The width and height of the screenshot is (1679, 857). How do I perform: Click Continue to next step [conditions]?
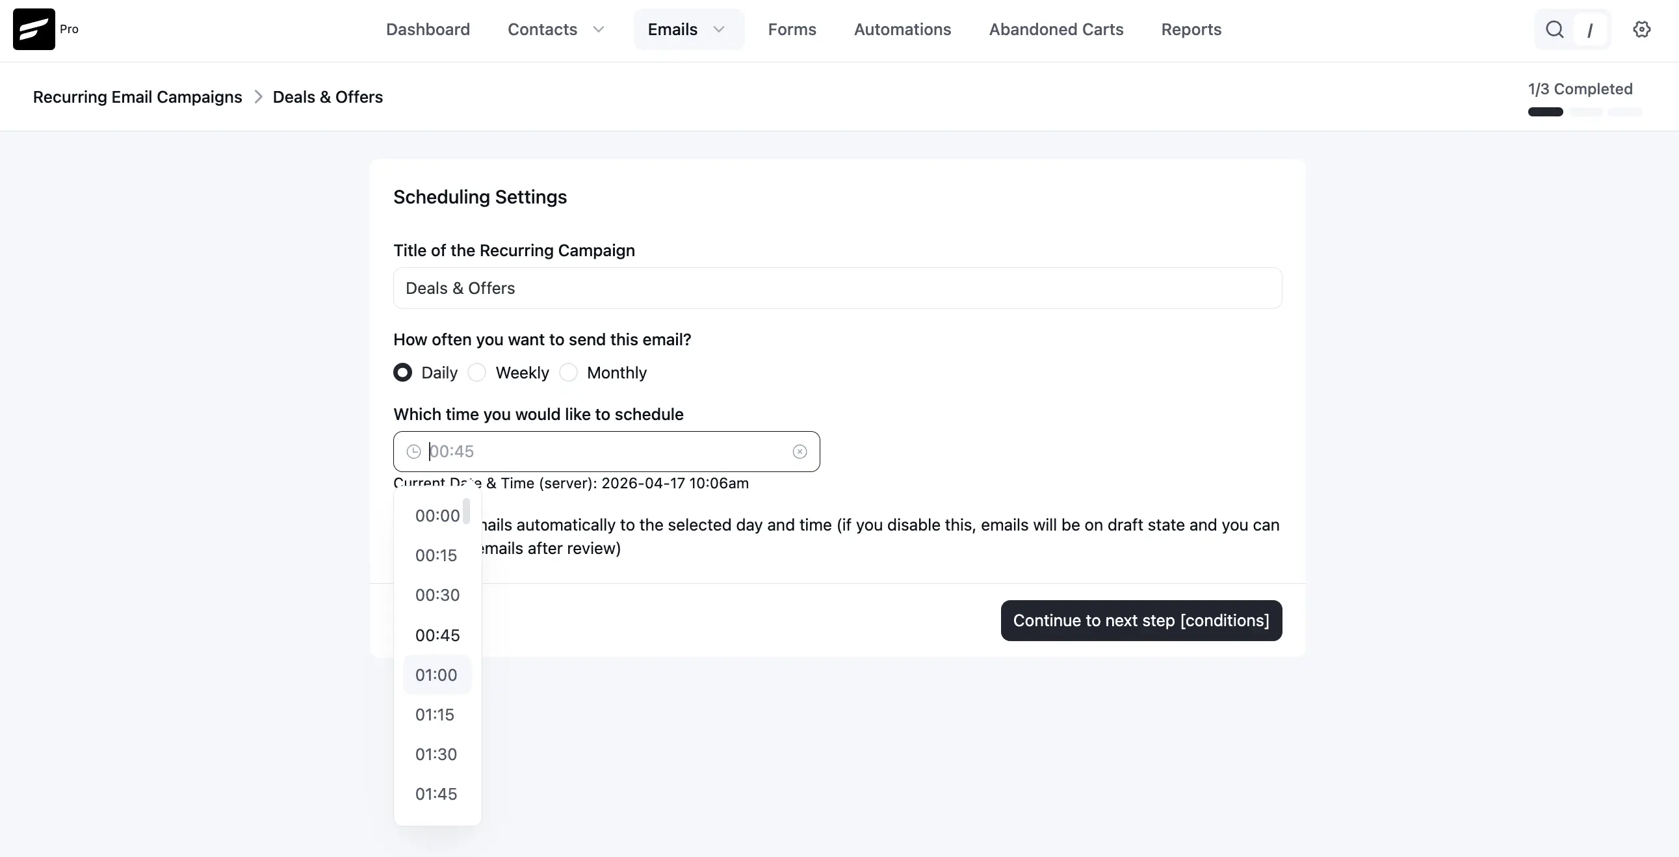coord(1141,620)
